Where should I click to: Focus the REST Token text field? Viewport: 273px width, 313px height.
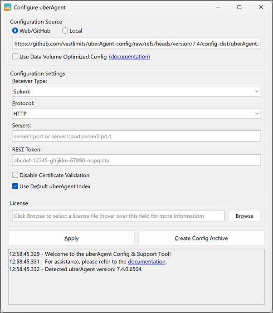[136, 160]
